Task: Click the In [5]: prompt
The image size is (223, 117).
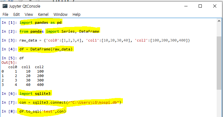Action: 9,58
